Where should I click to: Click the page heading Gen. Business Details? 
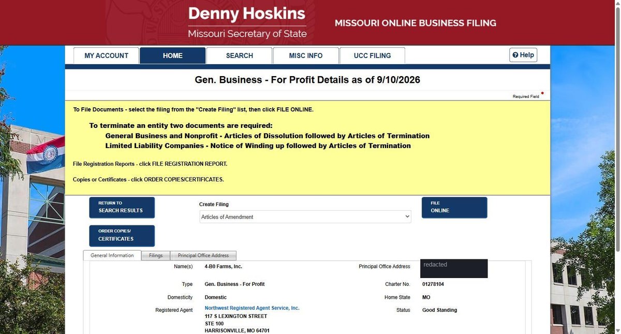point(307,80)
